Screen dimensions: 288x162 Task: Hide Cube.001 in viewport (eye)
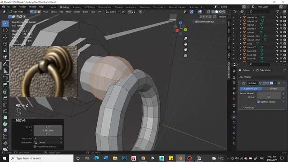(x=281, y=47)
